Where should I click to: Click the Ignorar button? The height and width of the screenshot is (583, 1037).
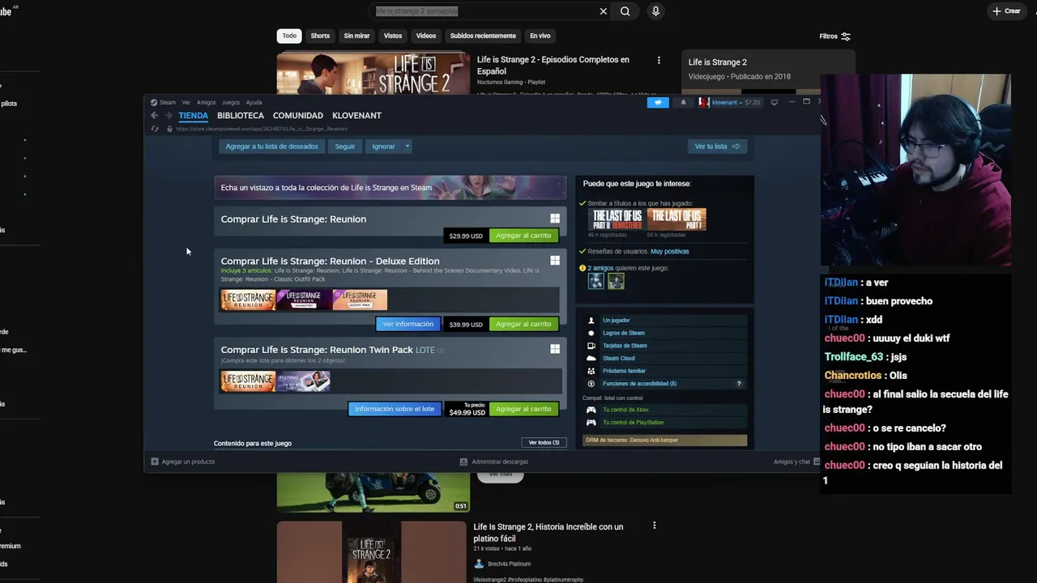pos(383,147)
